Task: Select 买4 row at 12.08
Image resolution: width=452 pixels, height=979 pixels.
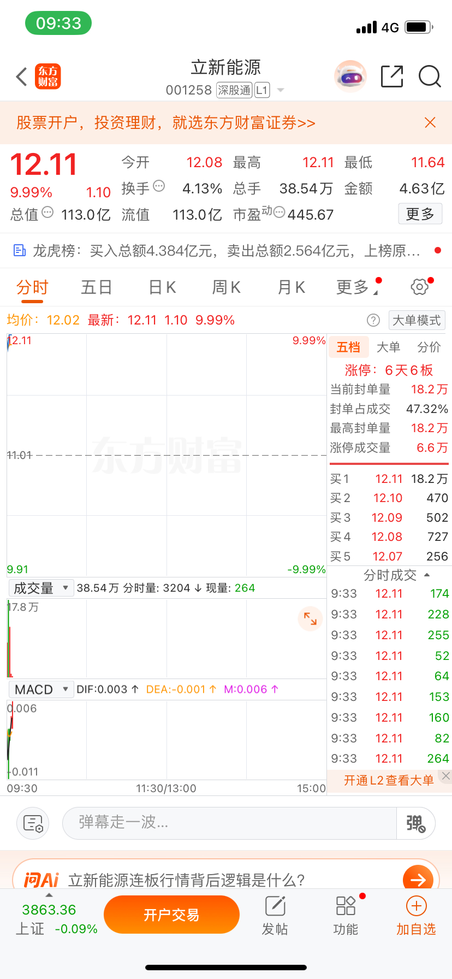Action: 389,537
